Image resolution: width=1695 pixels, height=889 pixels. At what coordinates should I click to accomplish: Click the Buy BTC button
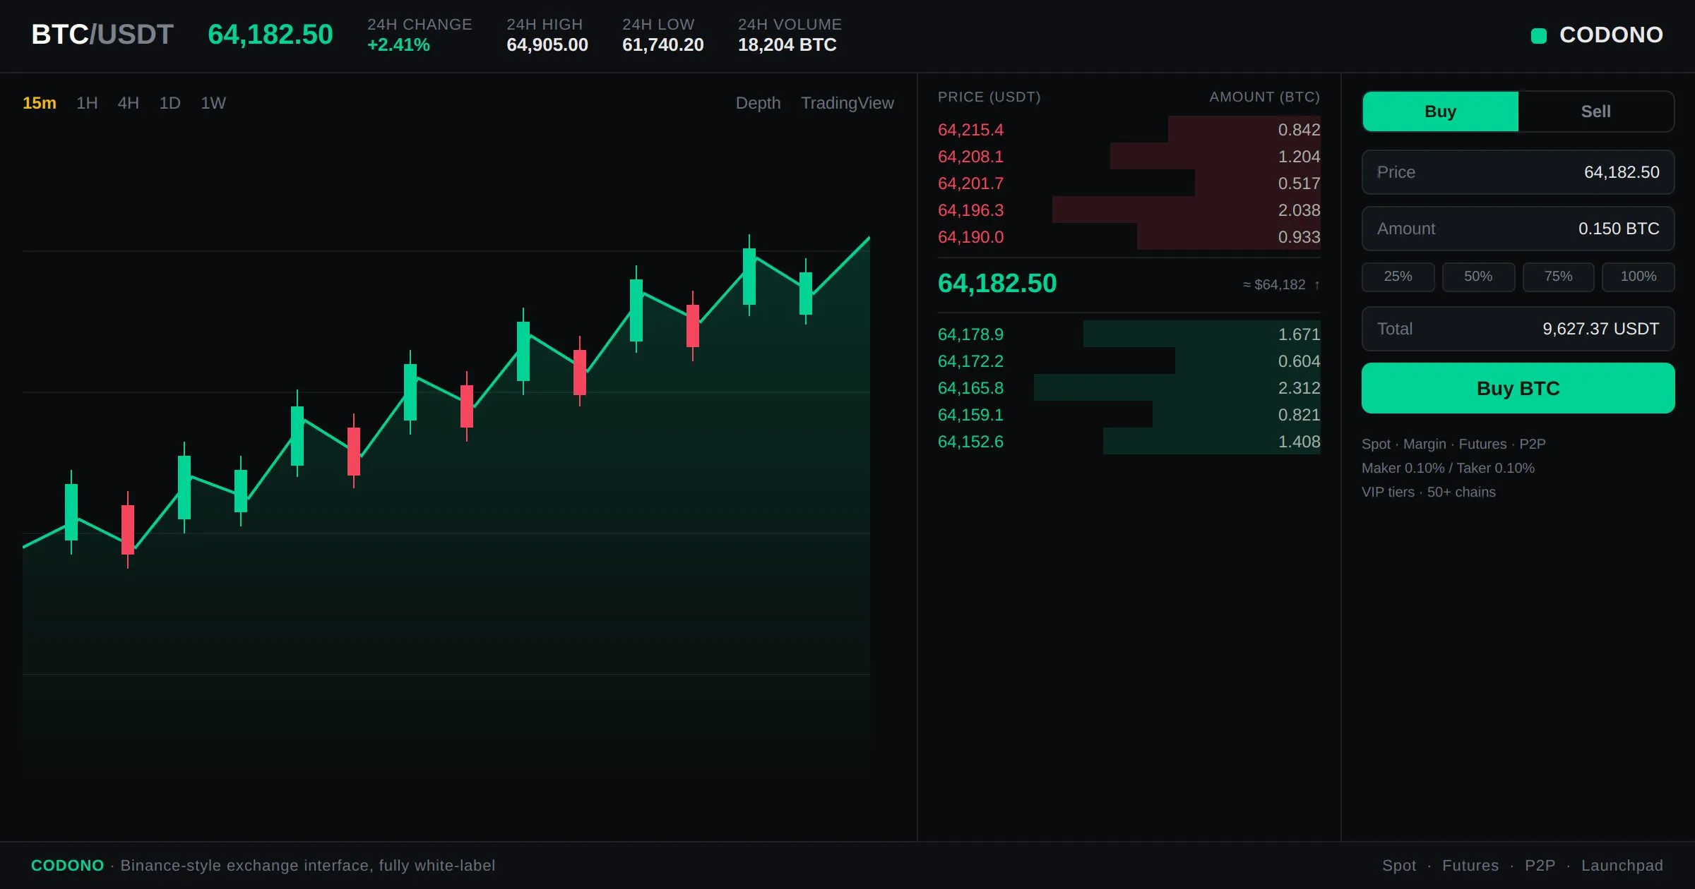pos(1518,388)
